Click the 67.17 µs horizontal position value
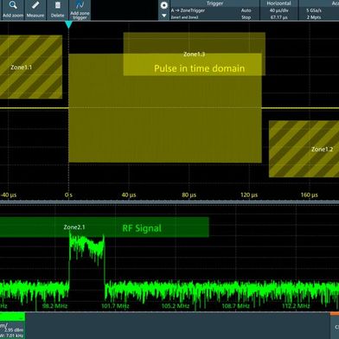339x339 pixels. tap(278, 17)
